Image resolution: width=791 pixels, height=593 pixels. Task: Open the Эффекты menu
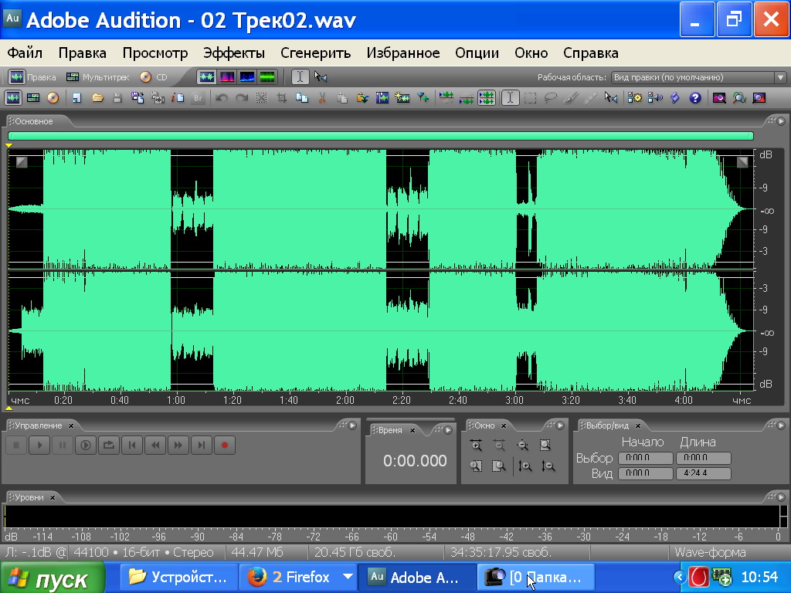pos(233,53)
